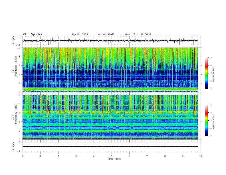Click the ch.1 PSD color scale bar
The width and height of the screenshot is (226, 175).
pyautogui.click(x=206, y=73)
